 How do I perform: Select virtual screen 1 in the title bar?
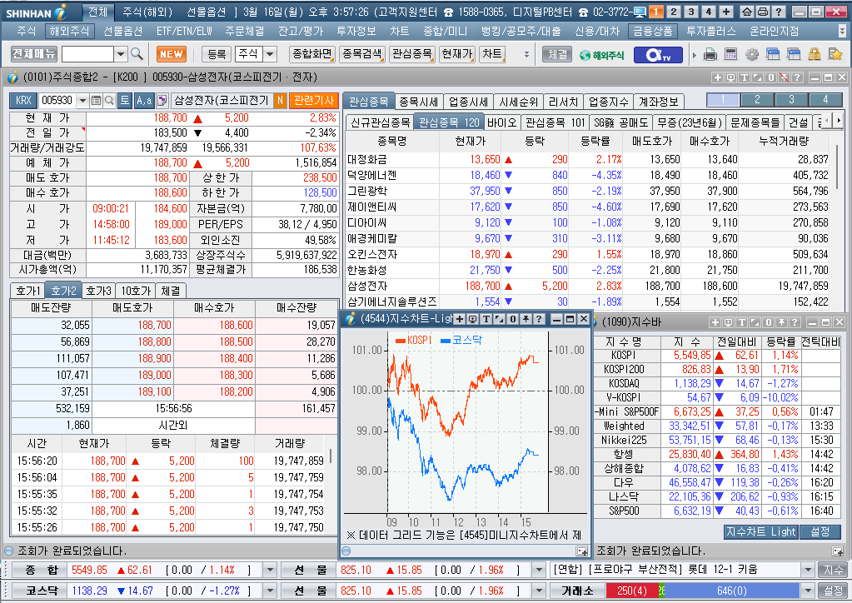pyautogui.click(x=655, y=12)
